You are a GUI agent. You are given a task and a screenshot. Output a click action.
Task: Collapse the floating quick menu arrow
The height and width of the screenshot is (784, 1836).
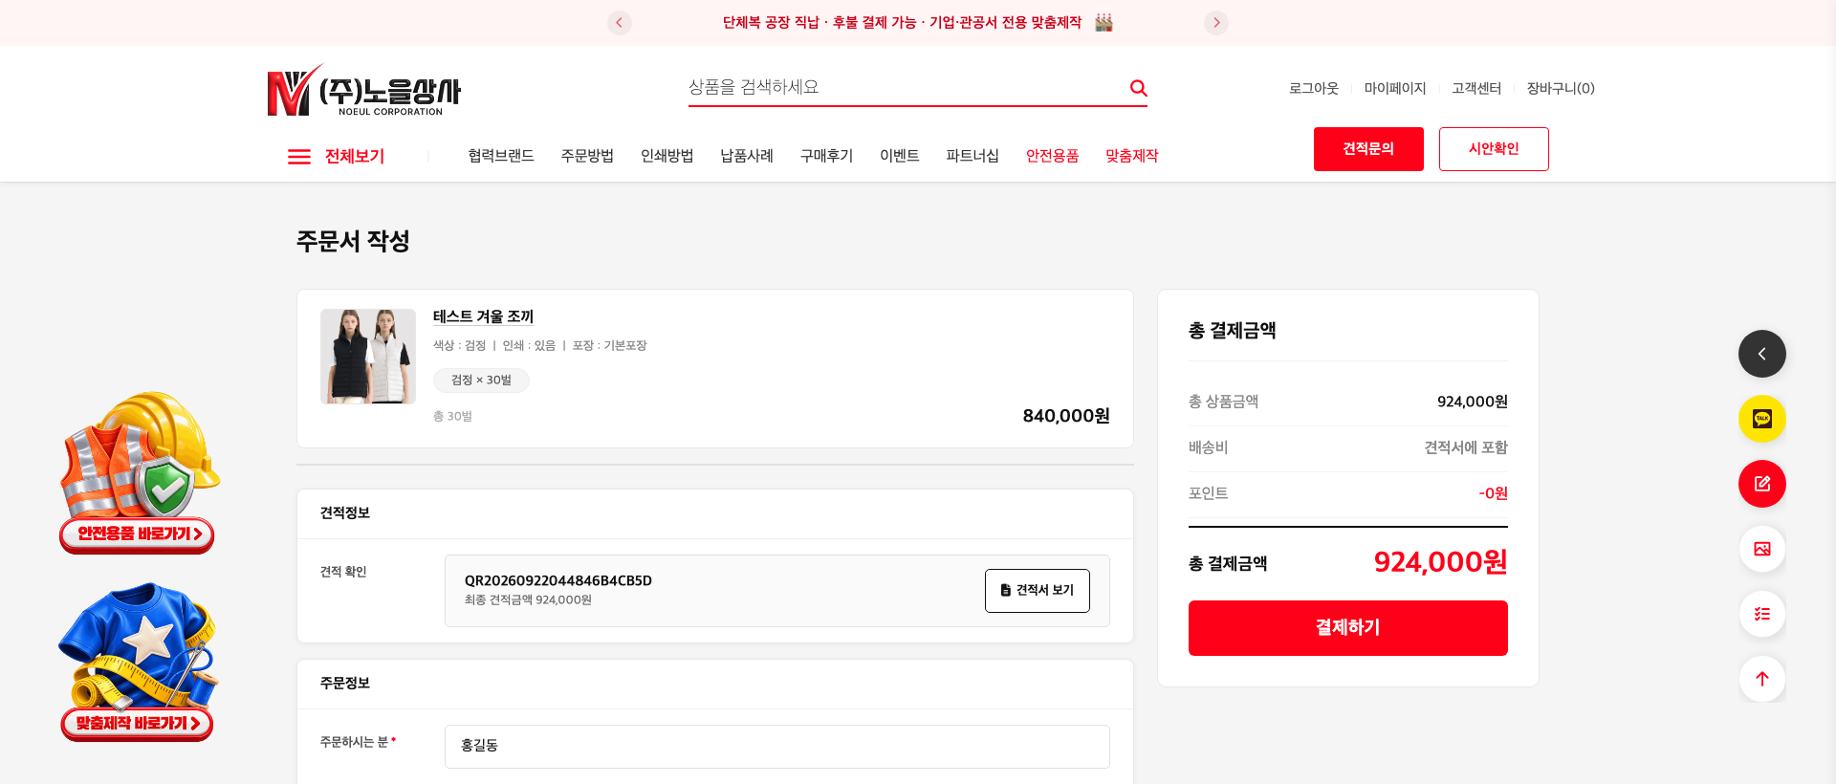[x=1762, y=354]
